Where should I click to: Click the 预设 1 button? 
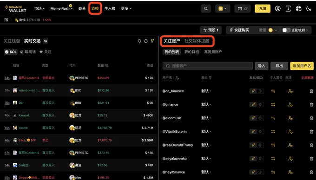click(x=211, y=30)
